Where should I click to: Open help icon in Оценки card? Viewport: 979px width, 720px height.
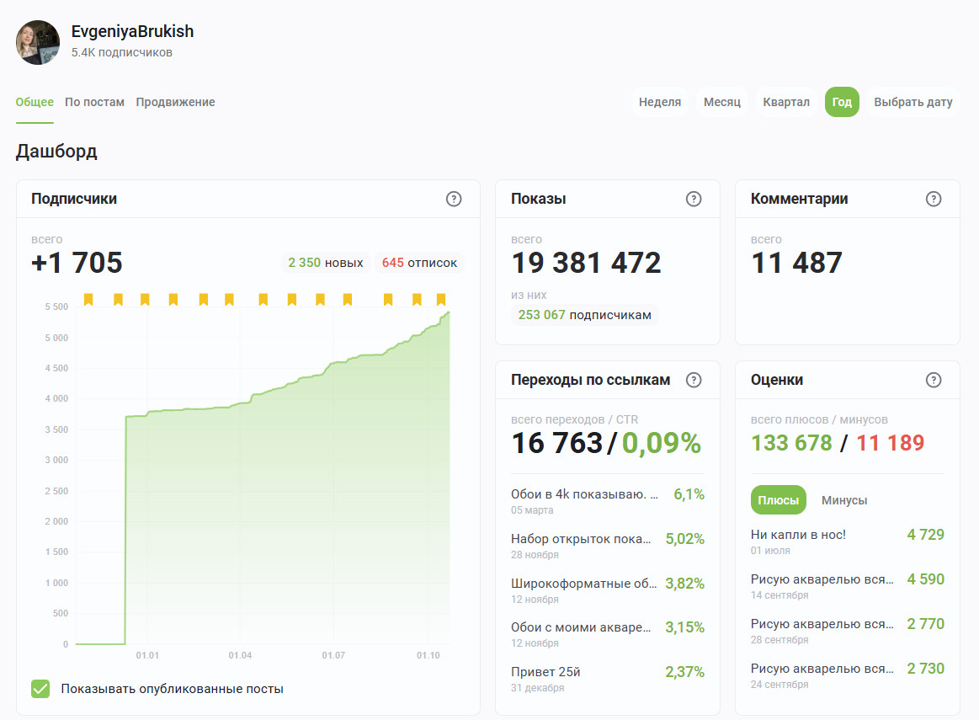click(x=934, y=380)
